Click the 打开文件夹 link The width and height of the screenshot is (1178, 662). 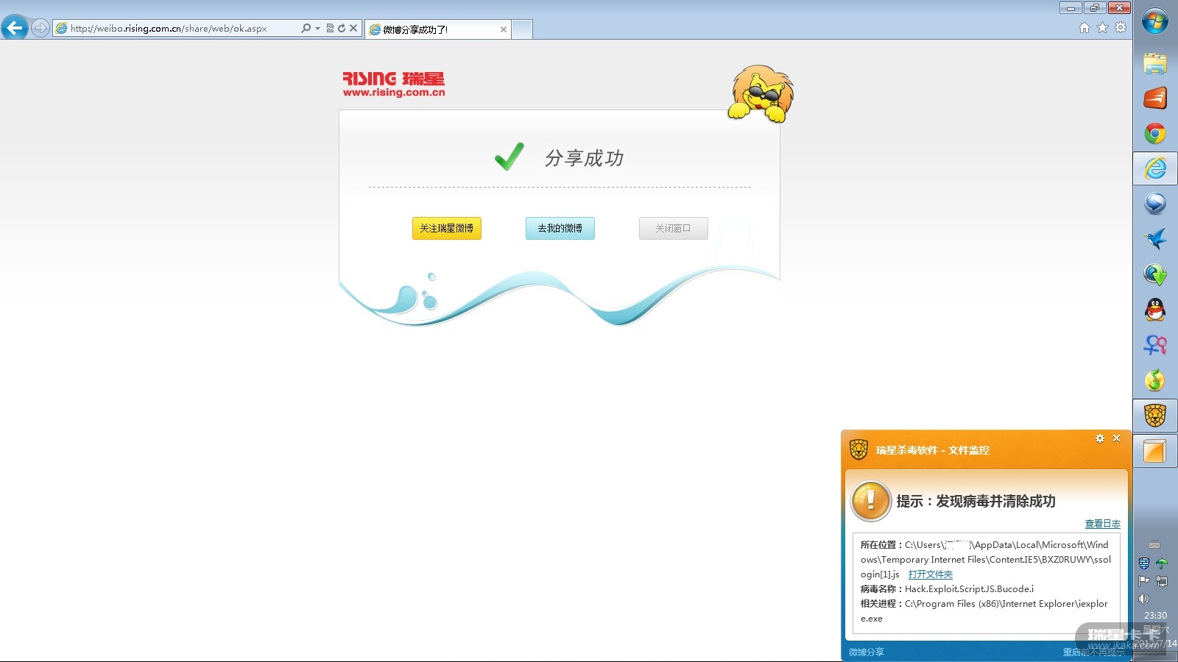click(931, 574)
